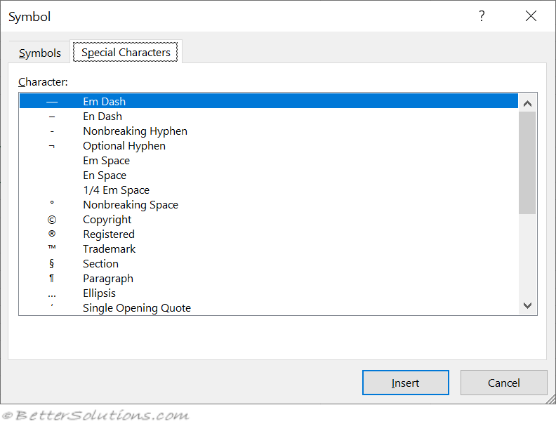The width and height of the screenshot is (556, 431).
Task: Open the dialog help question mark
Action: tap(482, 16)
